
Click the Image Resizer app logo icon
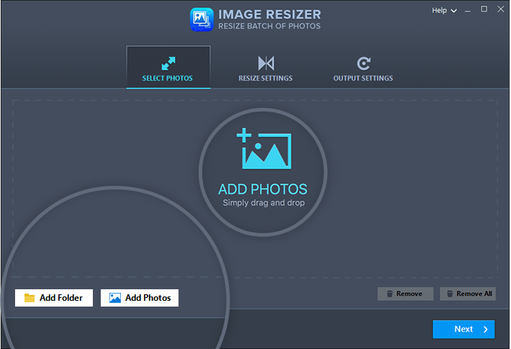202,19
